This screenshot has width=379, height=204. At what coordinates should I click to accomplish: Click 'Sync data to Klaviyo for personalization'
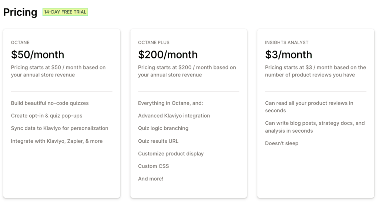(60, 128)
